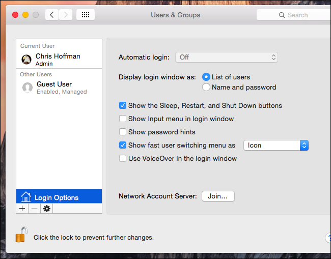
Task: Select the Name and password radio button
Action: (x=206, y=87)
